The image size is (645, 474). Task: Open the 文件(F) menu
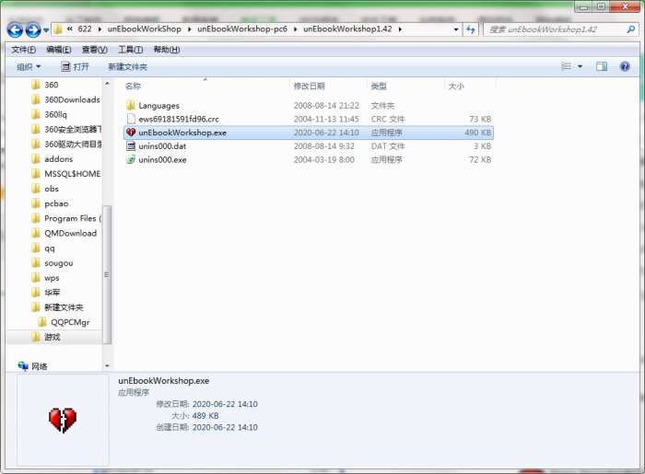pyautogui.click(x=23, y=50)
